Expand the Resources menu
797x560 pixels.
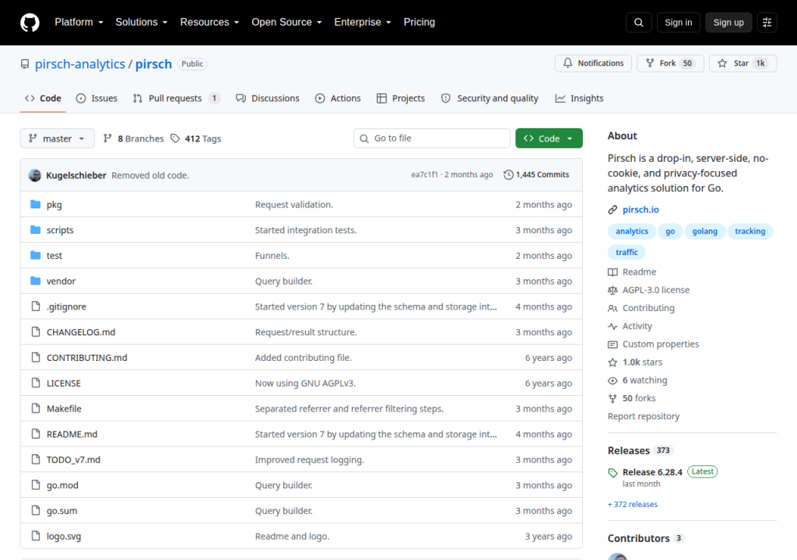pos(209,23)
